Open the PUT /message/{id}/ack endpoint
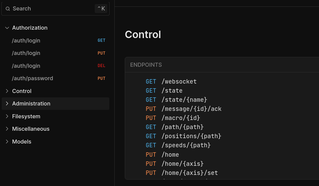The height and width of the screenshot is (186, 319). click(x=183, y=109)
